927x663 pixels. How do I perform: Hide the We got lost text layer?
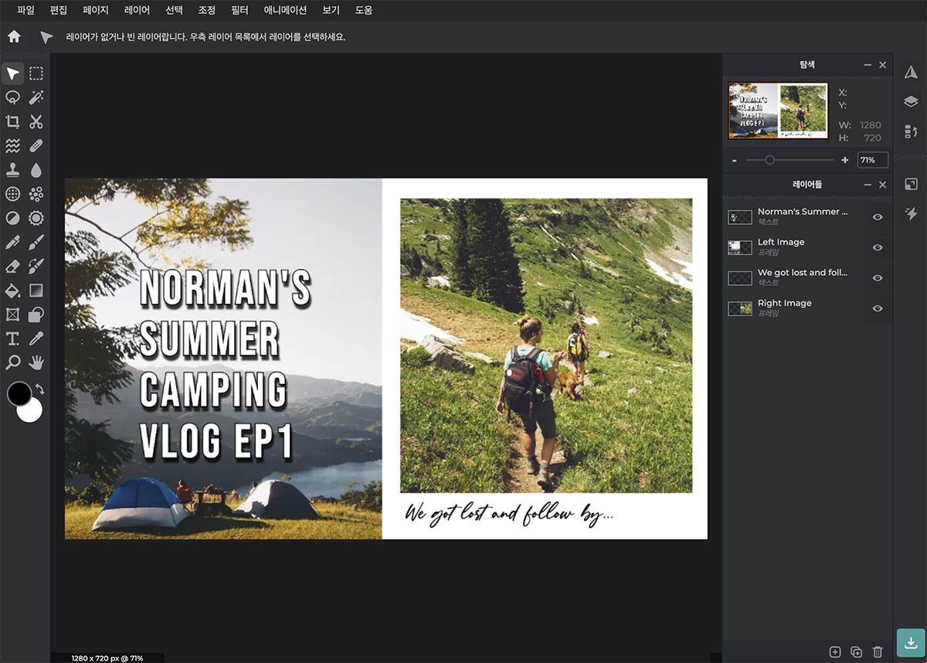pos(878,278)
